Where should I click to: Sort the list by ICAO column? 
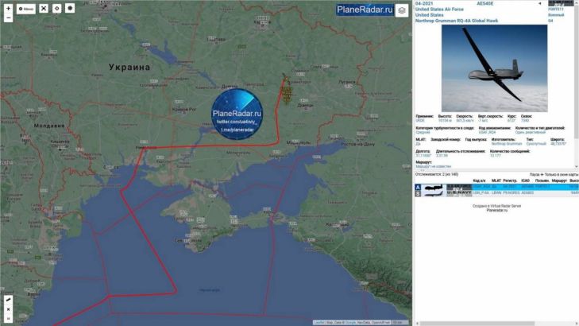pos(525,180)
